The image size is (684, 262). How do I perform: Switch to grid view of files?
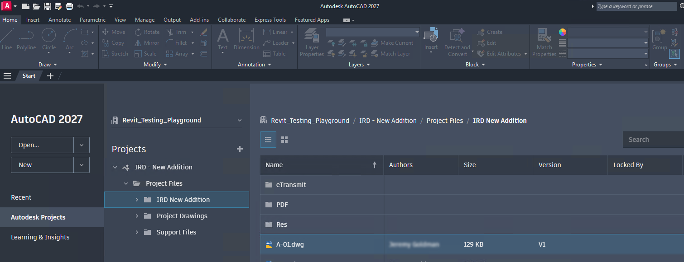coord(284,140)
